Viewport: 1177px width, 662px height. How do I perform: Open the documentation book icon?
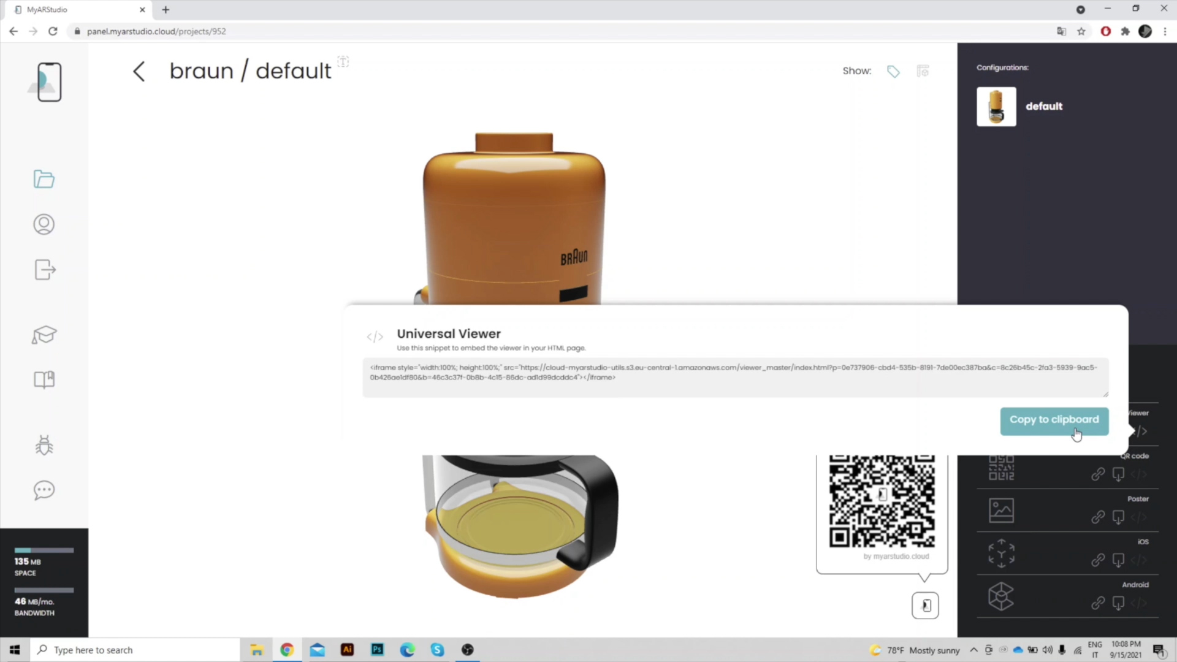tap(44, 379)
